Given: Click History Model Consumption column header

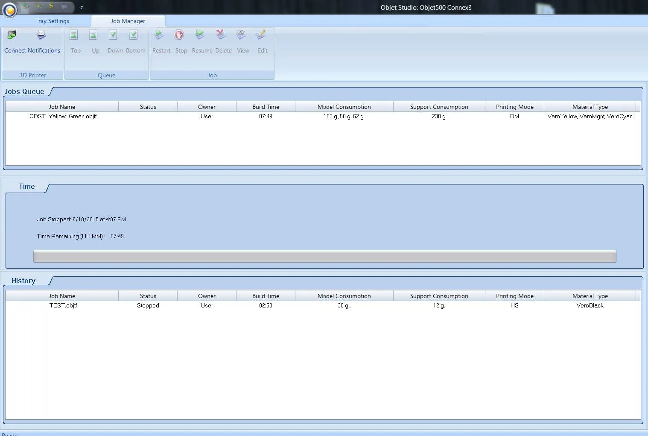Looking at the screenshot, I should (344, 296).
